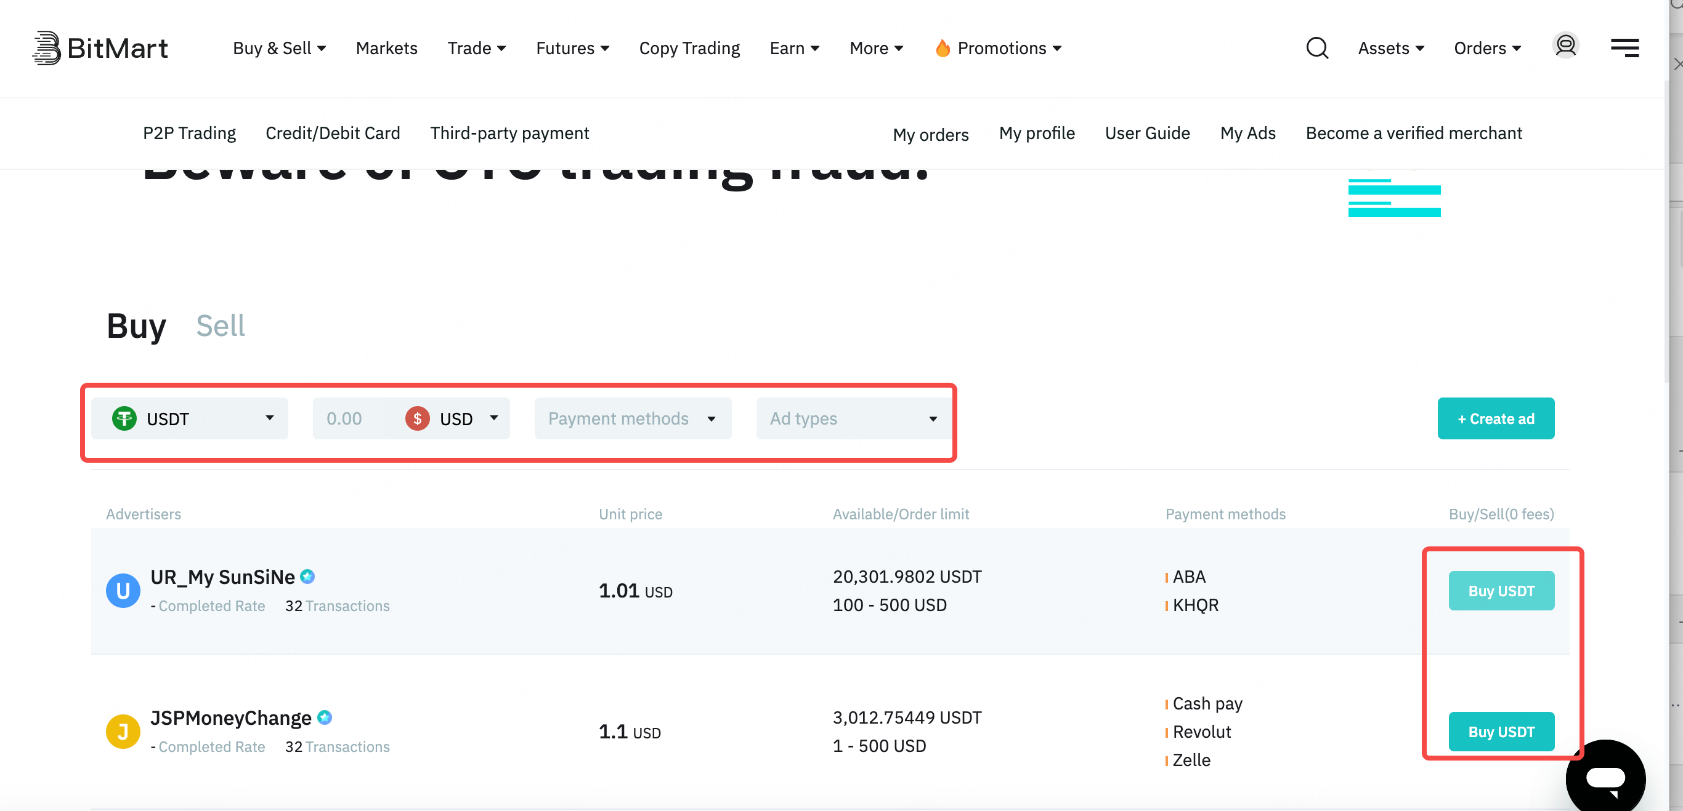1683x811 pixels.
Task: Click Buy USDT for UR_My SunSiNe
Action: (x=1501, y=591)
